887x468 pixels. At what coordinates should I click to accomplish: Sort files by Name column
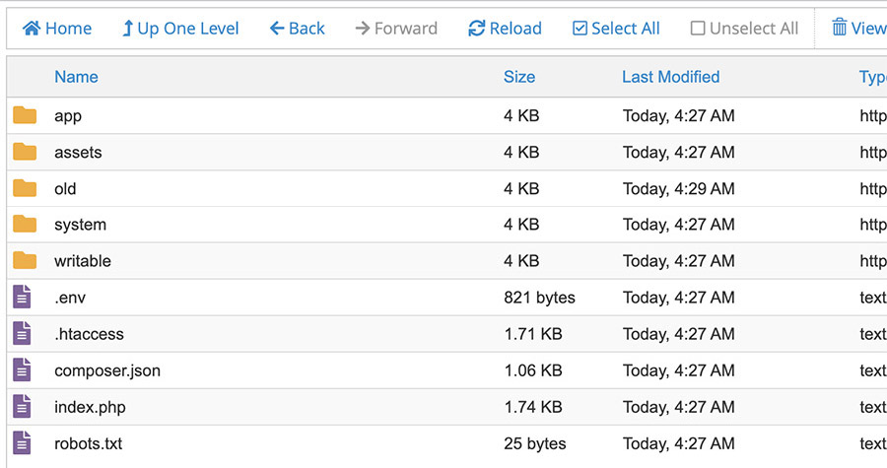76,77
